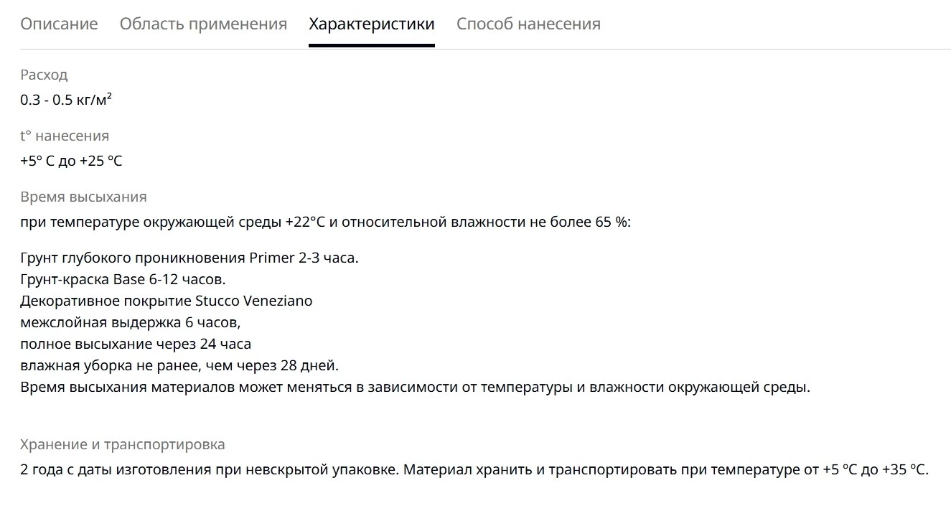Screen dimensions: 951x516
Task: Click the межслойная выдержка 6 часов line
Action: pyautogui.click(x=131, y=322)
